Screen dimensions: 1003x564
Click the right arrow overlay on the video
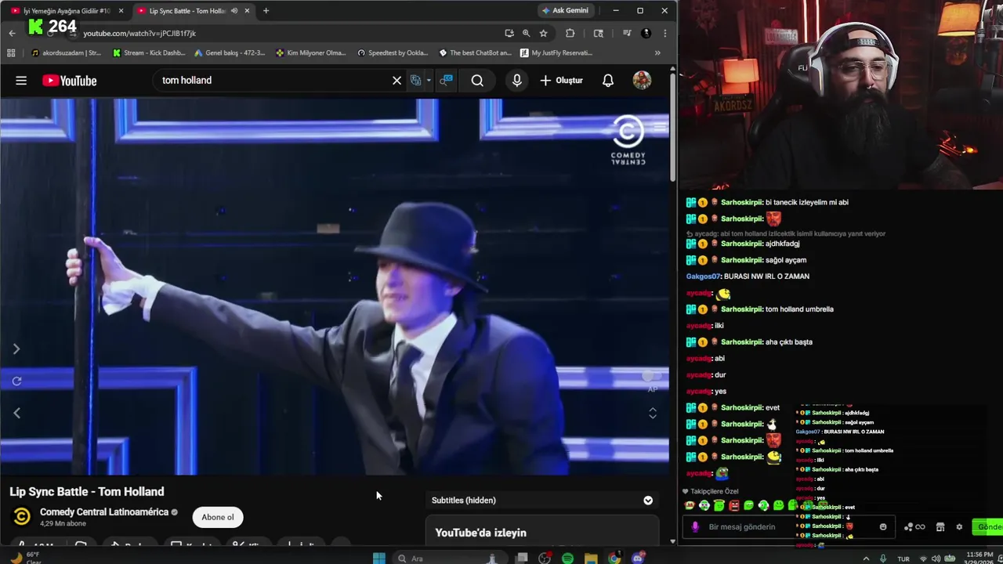point(16,349)
